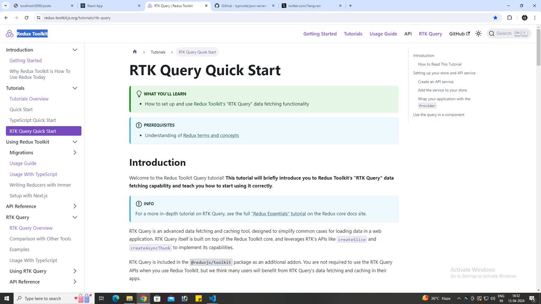Jump to 'Use the query in a component'
This screenshot has height=304, width=541.
tap(439, 115)
